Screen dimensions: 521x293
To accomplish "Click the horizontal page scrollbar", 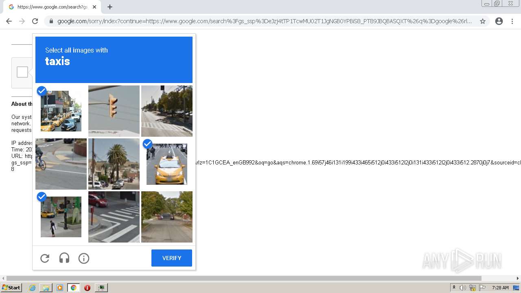I will [244, 278].
